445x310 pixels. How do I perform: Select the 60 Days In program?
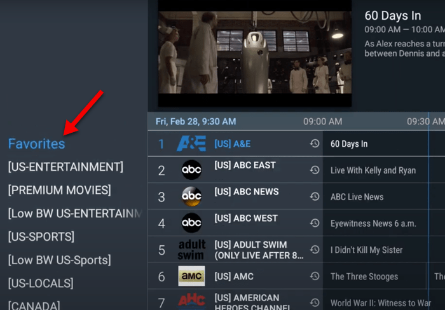tap(349, 144)
